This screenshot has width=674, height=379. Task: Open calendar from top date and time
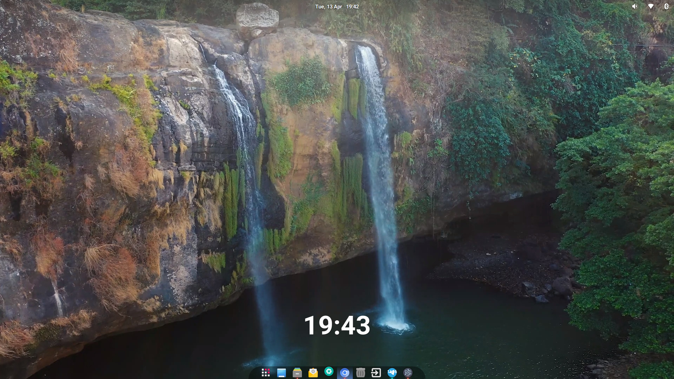[x=337, y=7]
